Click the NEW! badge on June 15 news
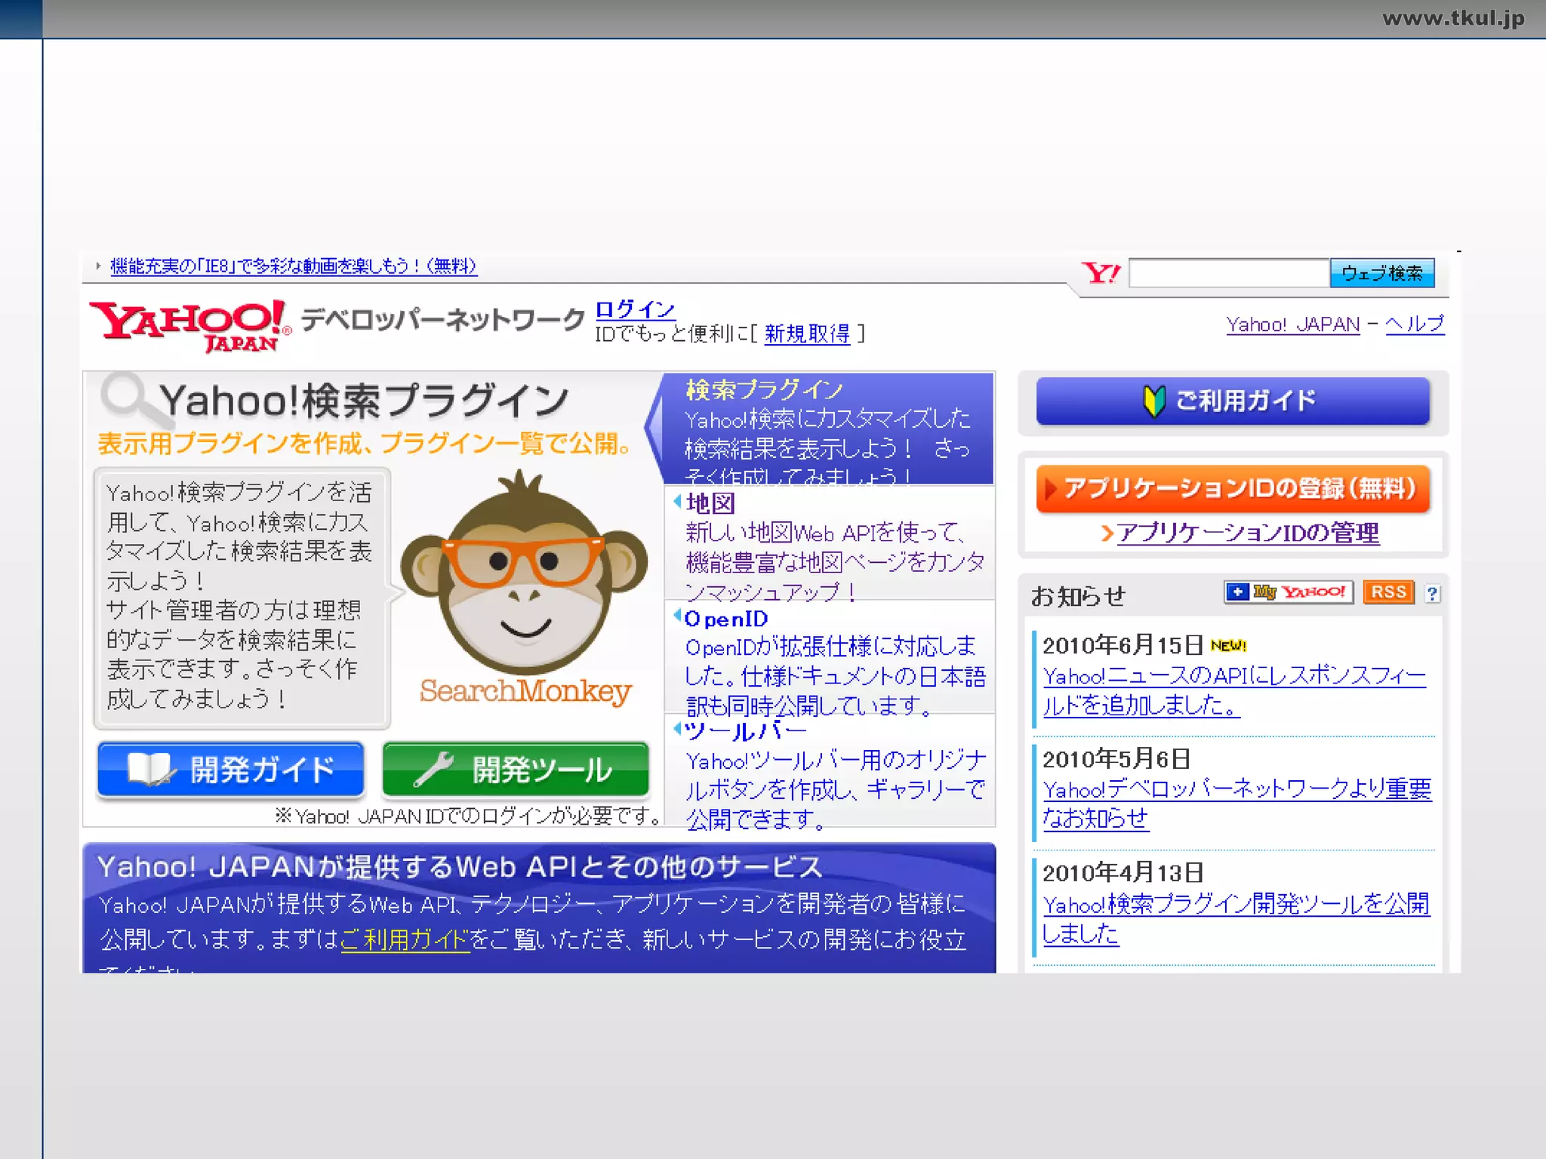 pyautogui.click(x=1228, y=646)
